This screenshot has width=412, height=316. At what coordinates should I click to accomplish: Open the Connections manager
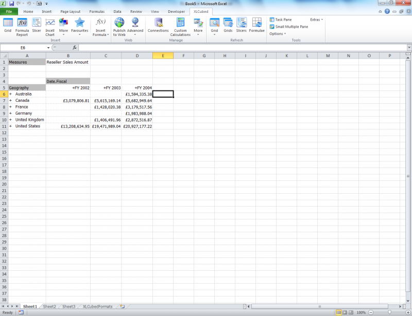158,25
